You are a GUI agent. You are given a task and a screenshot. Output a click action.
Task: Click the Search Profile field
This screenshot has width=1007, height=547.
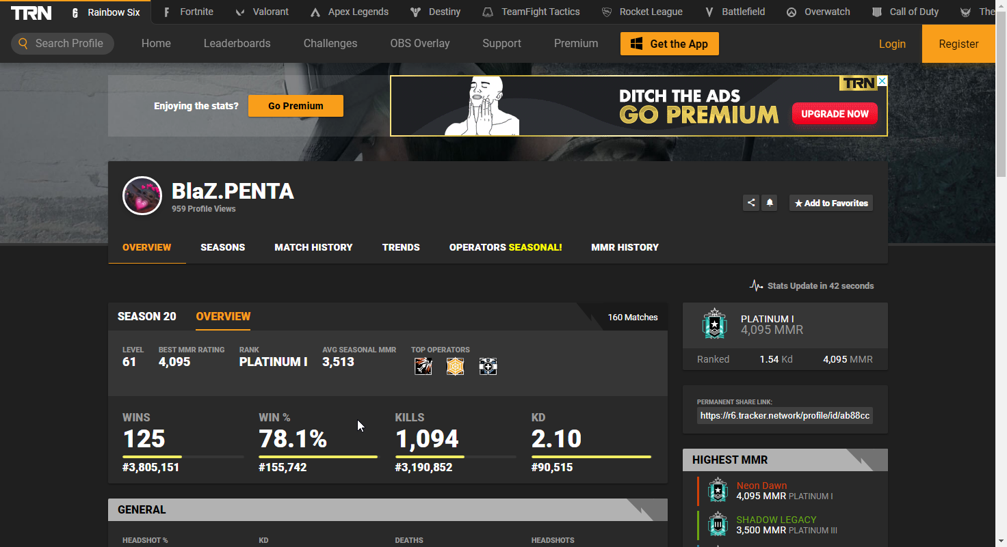(63, 44)
